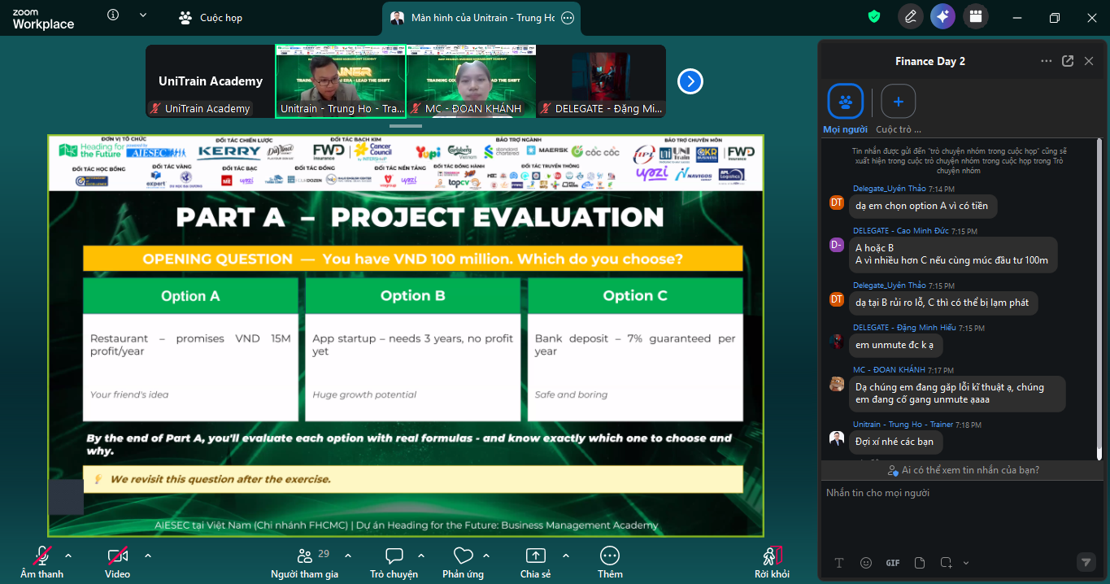Click DELEGATE - Cao Minh Đức sender name
This screenshot has width=1110, height=584.
[x=901, y=231]
